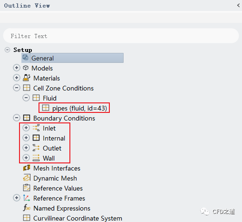Screen dimensions: 242x222
Task: Click the Curvilinear Coordinate System icon
Action: (x=27, y=218)
